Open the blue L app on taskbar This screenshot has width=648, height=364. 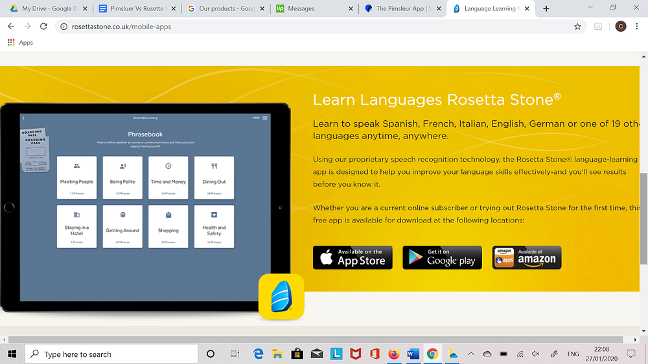click(336, 354)
